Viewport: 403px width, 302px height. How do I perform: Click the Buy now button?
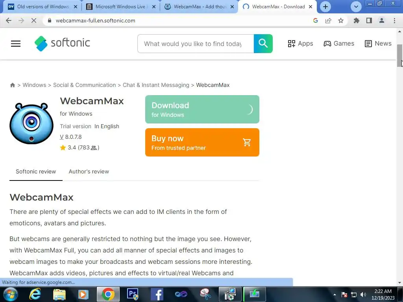202,142
